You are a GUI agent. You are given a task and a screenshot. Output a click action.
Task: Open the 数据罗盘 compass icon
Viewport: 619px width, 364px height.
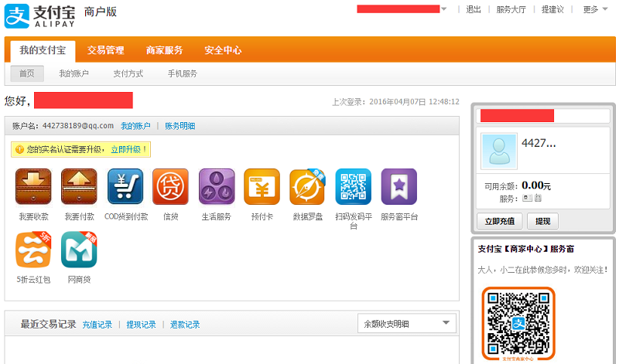(x=307, y=186)
